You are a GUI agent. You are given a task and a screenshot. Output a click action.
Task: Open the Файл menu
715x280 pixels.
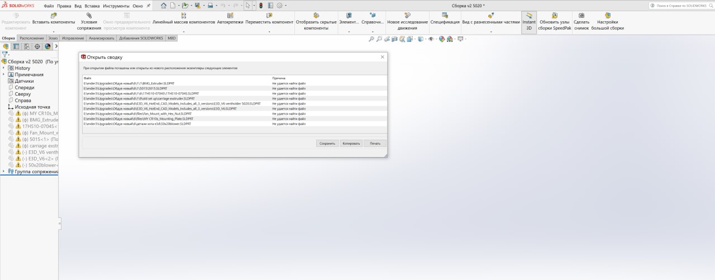[49, 6]
